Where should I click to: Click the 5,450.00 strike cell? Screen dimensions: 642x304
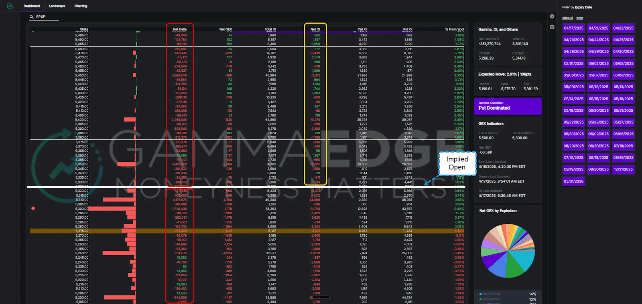coord(82,75)
